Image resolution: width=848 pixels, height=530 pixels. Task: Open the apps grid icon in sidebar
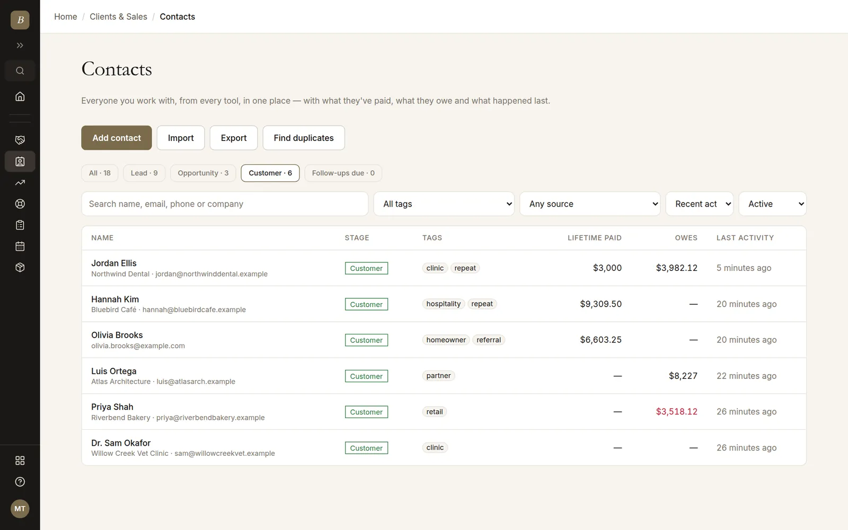20,461
